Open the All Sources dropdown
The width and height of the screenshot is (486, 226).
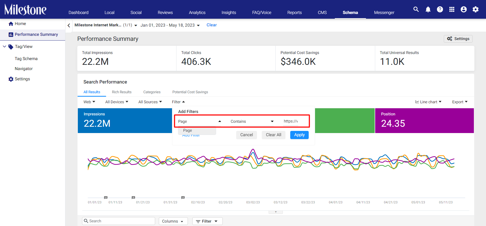150,102
